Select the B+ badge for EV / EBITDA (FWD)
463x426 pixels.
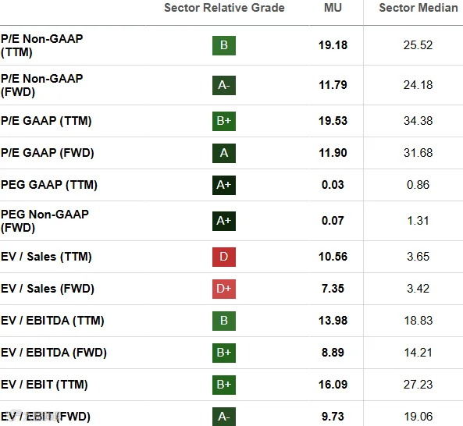coord(224,353)
